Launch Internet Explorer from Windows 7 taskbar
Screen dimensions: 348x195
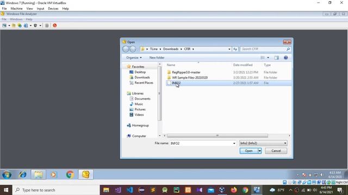coord(23,174)
